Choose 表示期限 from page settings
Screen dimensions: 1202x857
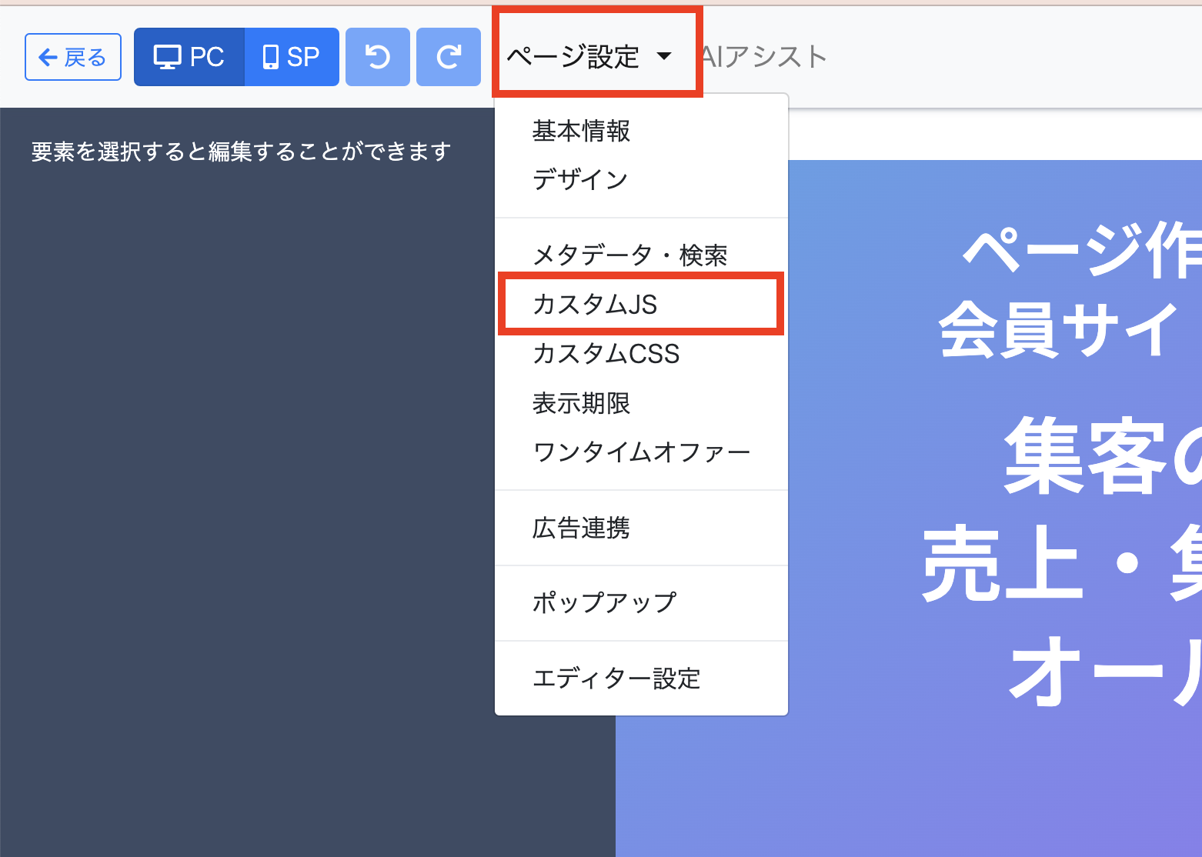pyautogui.click(x=581, y=403)
